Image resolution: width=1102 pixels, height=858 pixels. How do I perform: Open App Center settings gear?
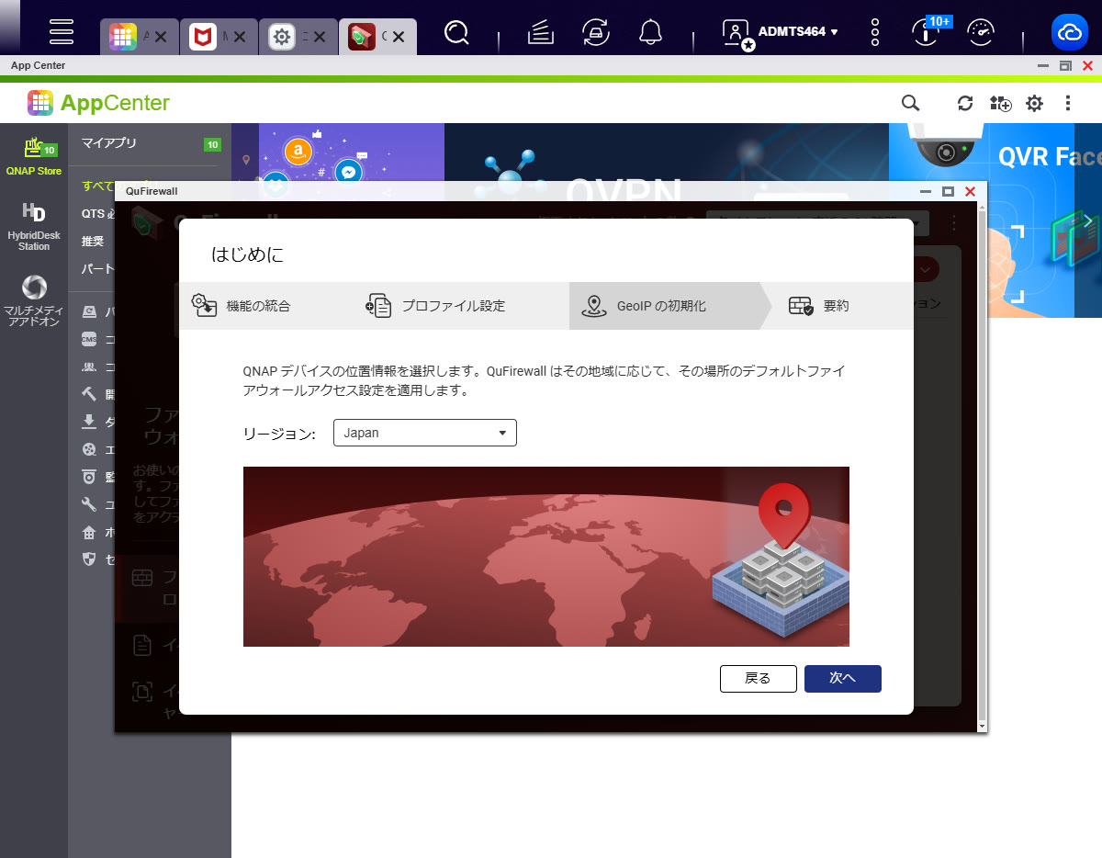[x=1034, y=103]
